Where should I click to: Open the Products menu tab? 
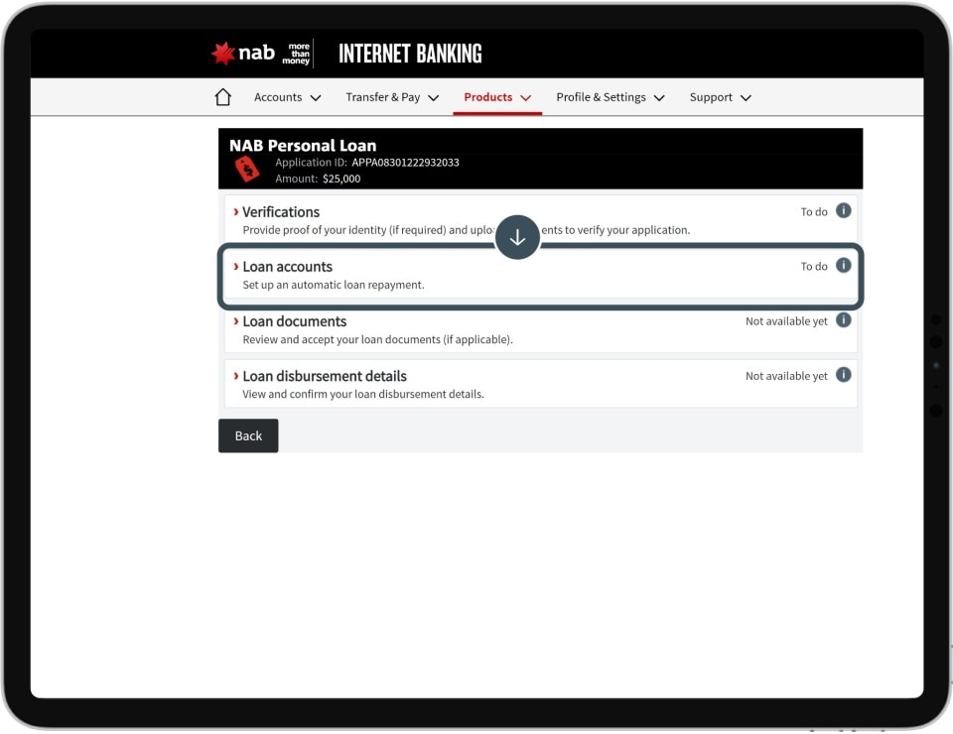tap(497, 97)
